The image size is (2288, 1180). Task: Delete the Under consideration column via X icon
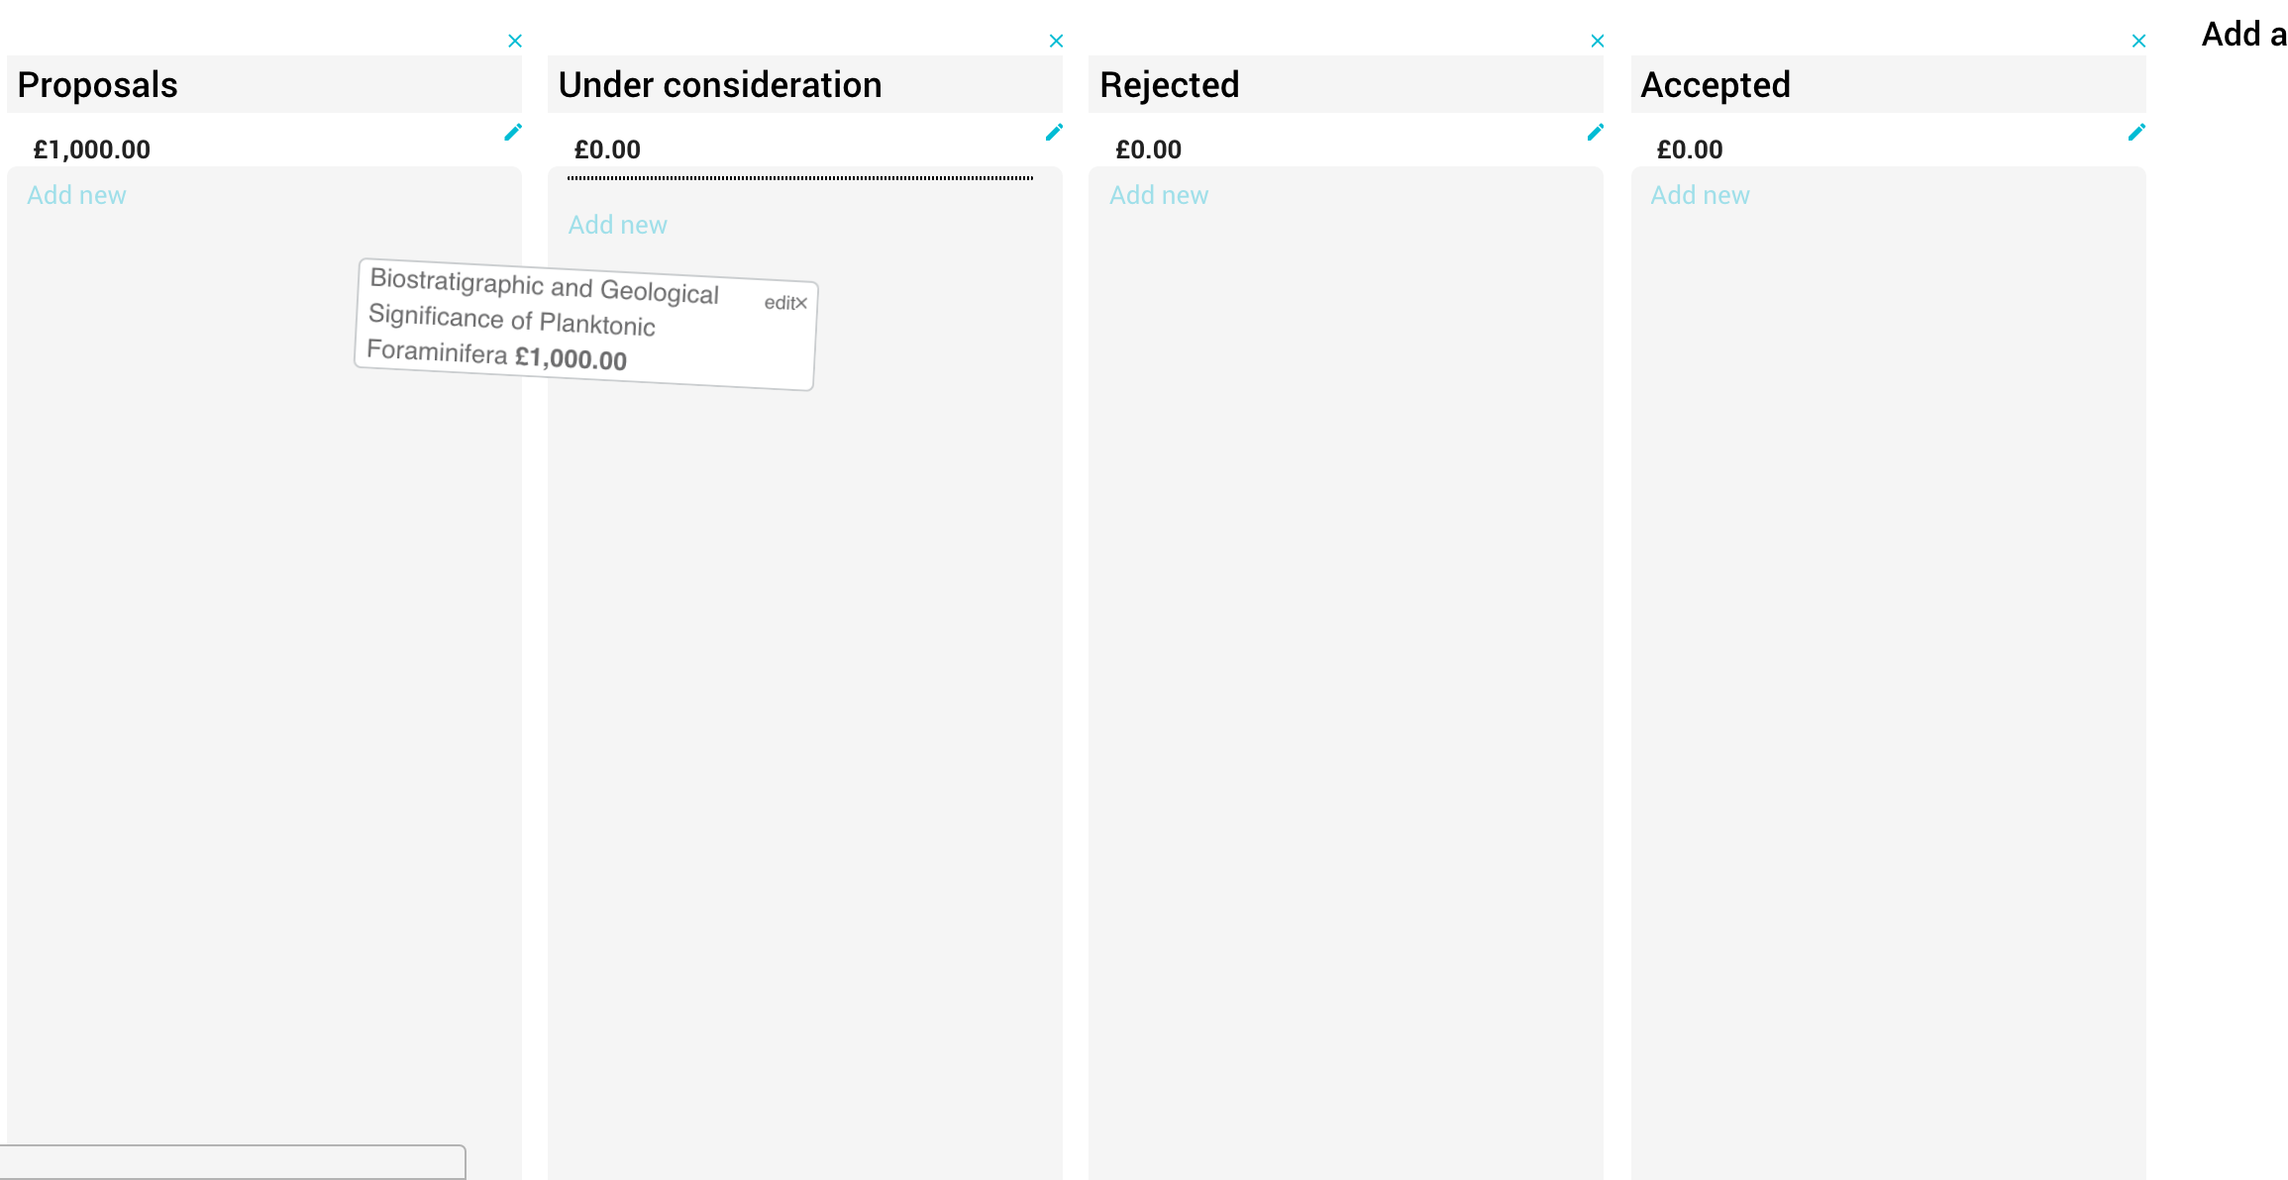[x=1056, y=41]
